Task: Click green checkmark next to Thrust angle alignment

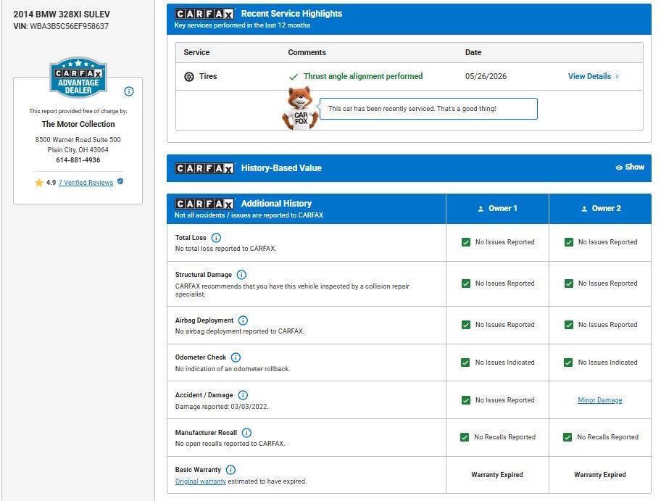Action: [x=294, y=77]
